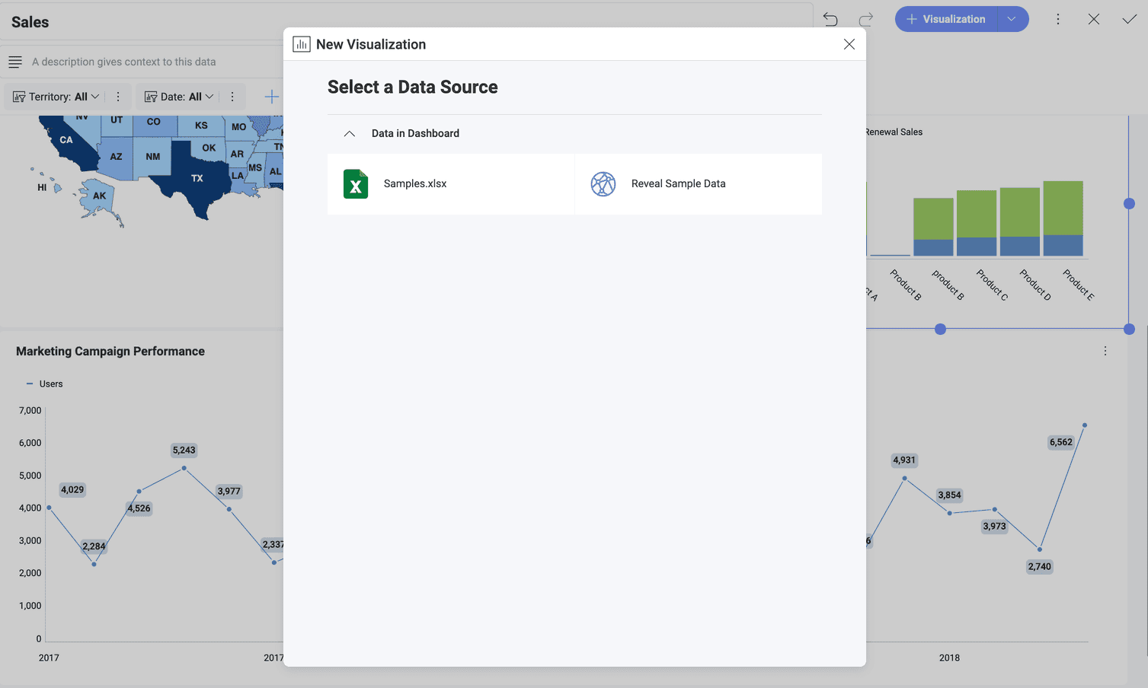This screenshot has width=1148, height=688.
Task: Click the Excel file icon
Action: pyautogui.click(x=356, y=183)
